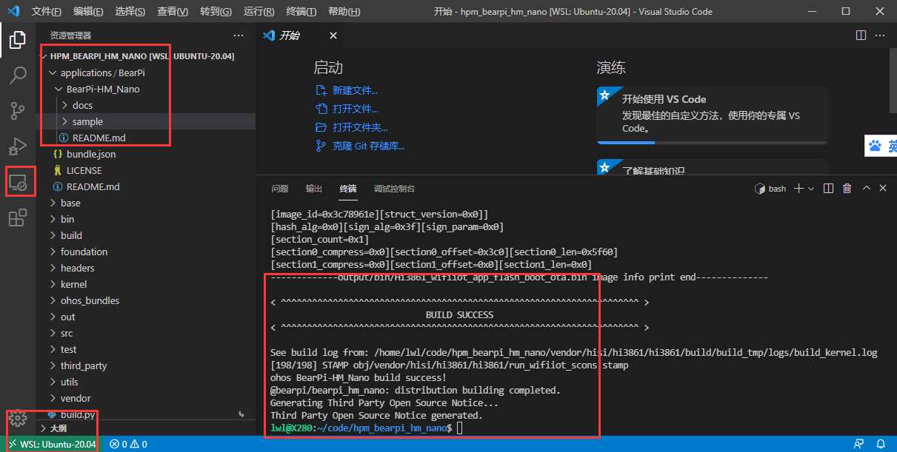
Task: Click the 开始使用 VS Code progress bar
Action: point(712,142)
